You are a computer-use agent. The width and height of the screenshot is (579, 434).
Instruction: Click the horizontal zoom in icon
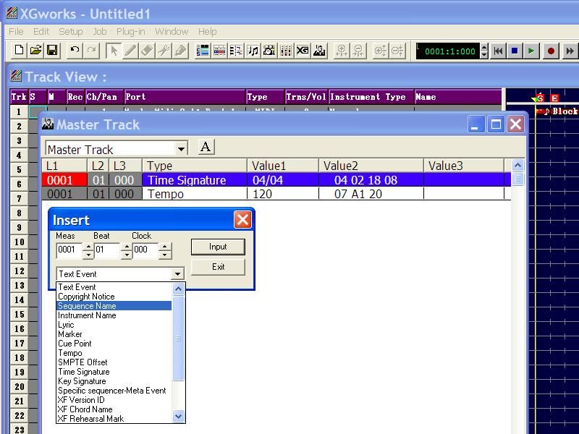342,50
